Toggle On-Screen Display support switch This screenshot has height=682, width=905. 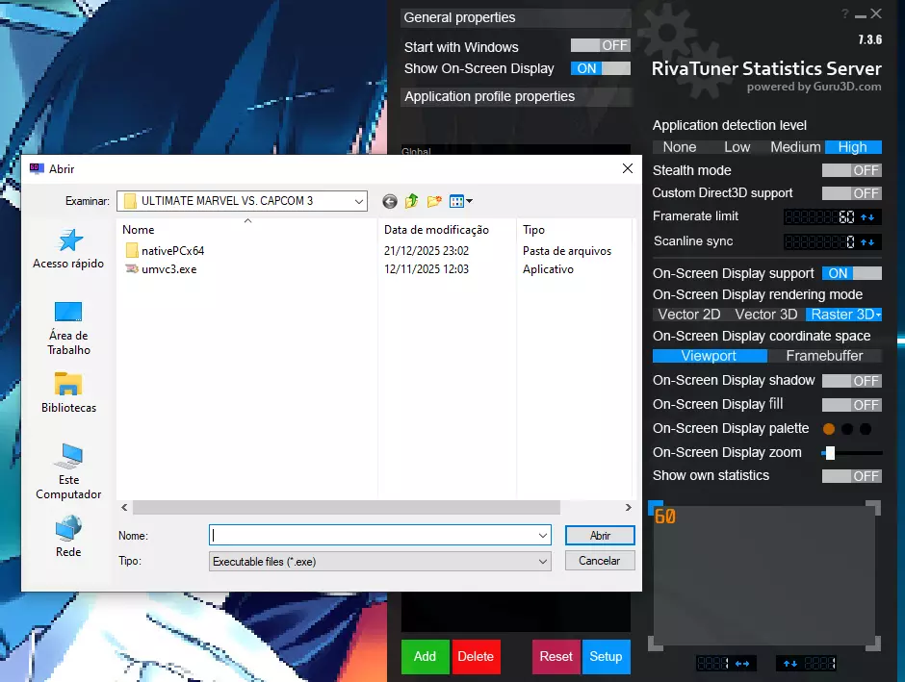(x=852, y=273)
